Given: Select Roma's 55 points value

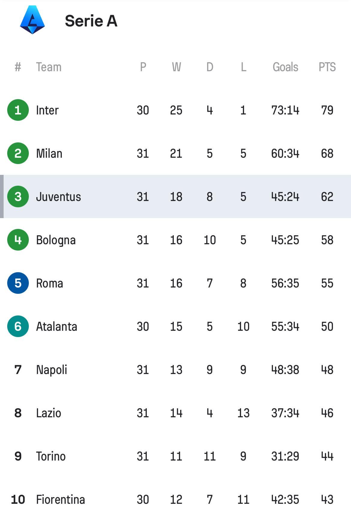Looking at the screenshot, I should [327, 283].
